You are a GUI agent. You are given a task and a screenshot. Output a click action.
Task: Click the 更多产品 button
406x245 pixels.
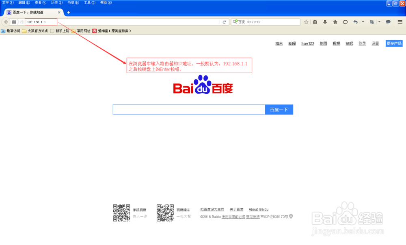click(x=394, y=43)
